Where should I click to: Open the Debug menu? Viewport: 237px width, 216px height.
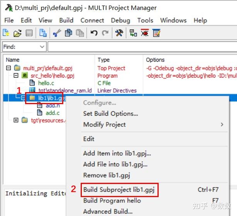point(120,20)
